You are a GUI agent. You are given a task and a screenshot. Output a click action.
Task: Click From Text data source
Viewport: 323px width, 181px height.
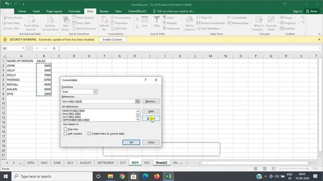click(x=11, y=28)
